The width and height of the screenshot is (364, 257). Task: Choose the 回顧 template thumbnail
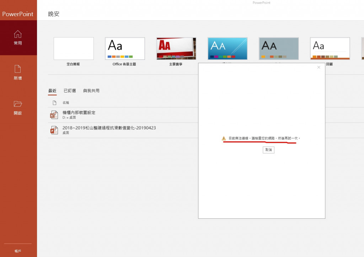point(330,49)
